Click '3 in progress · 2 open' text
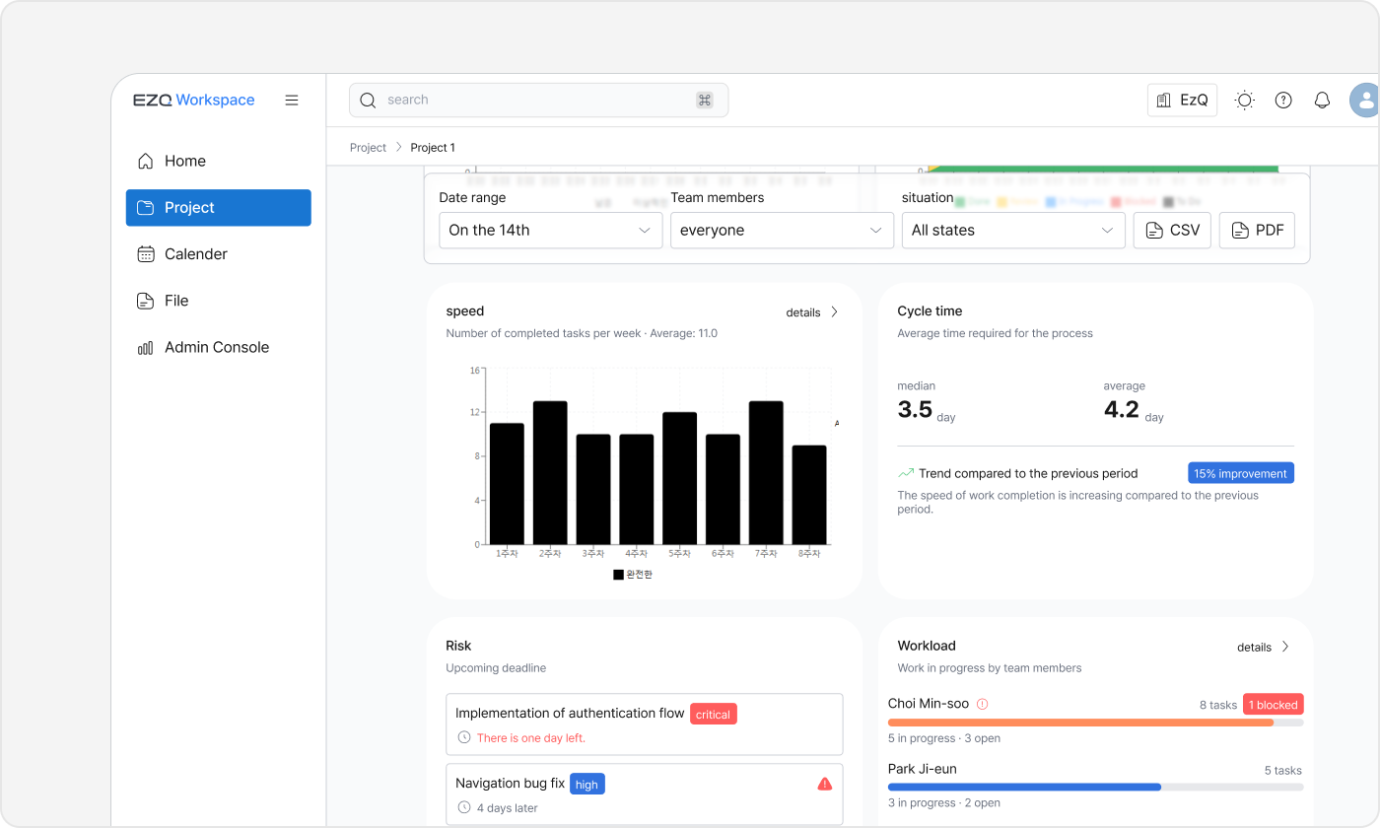 click(x=944, y=802)
